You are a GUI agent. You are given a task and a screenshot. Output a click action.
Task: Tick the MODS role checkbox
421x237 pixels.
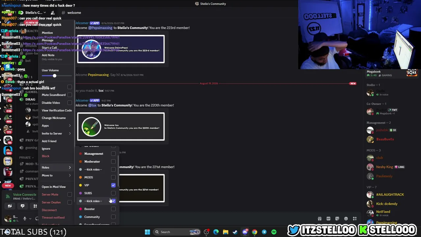(113, 177)
